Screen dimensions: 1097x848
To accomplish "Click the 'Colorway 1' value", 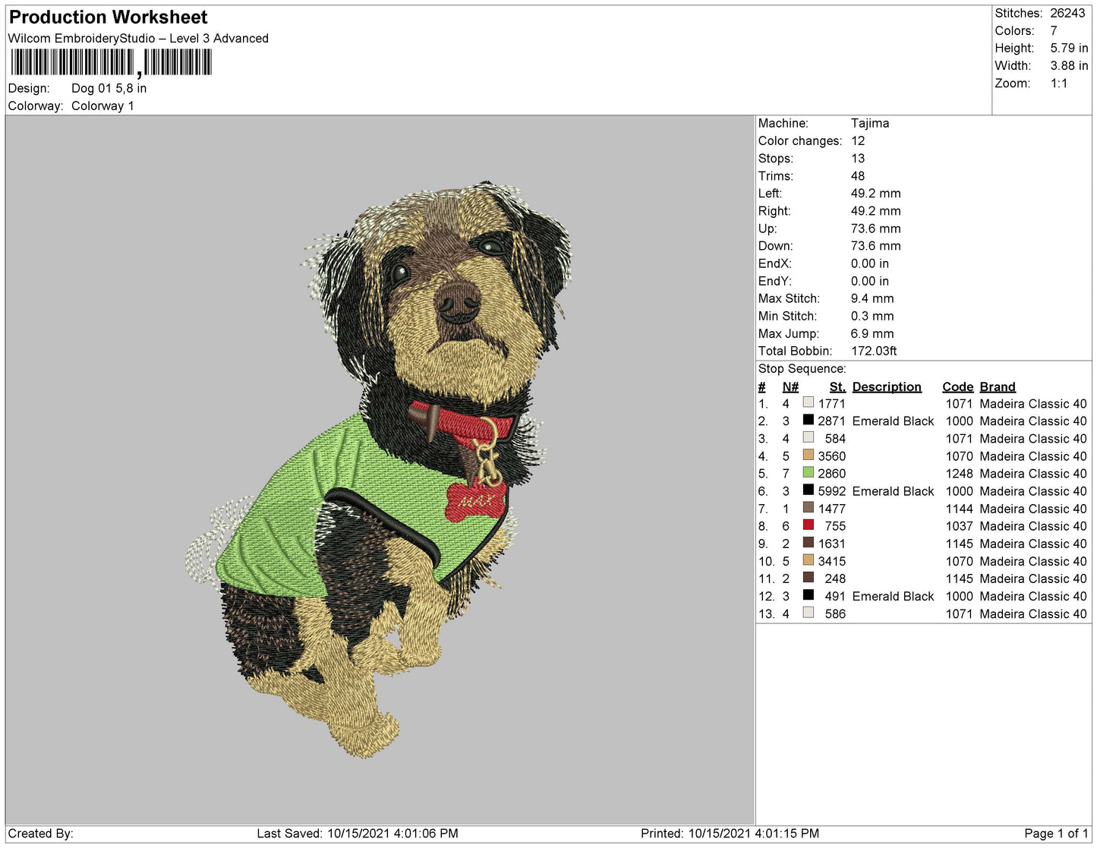I will 102,106.
